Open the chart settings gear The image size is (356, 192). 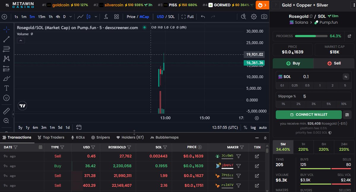click(254, 17)
